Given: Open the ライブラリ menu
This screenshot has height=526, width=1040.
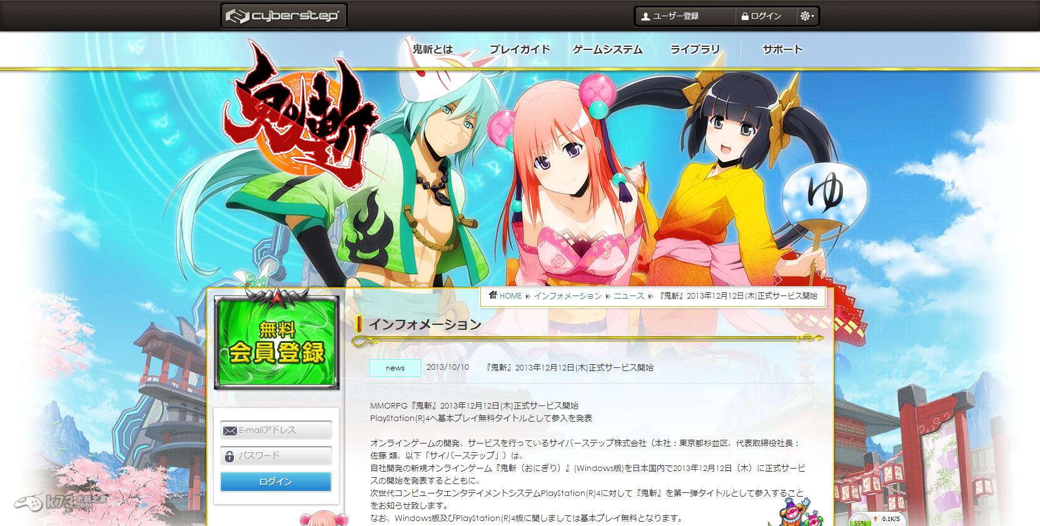Looking at the screenshot, I should tap(695, 49).
